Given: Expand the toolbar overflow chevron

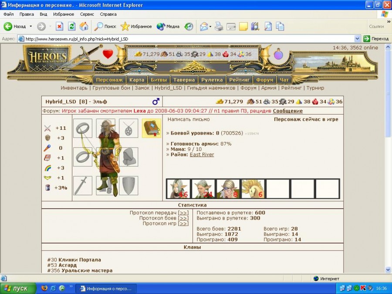Looking at the screenshot, I should click(389, 22).
